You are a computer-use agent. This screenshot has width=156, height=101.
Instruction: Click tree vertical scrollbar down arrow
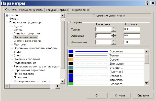point(62,81)
